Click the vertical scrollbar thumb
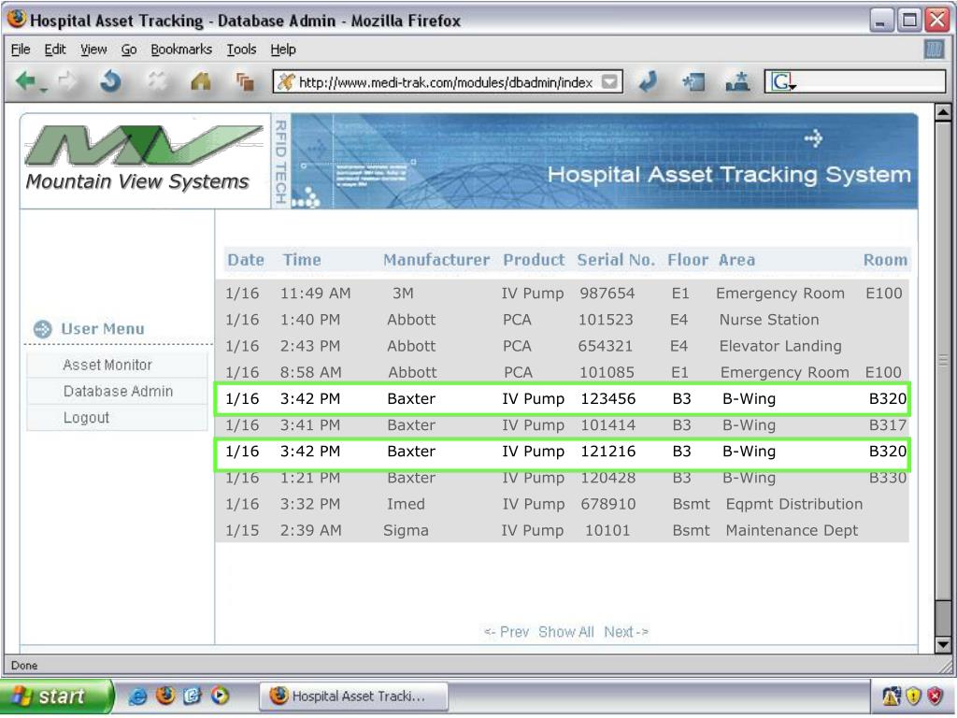Image resolution: width=957 pixels, height=718 pixels. tap(943, 360)
